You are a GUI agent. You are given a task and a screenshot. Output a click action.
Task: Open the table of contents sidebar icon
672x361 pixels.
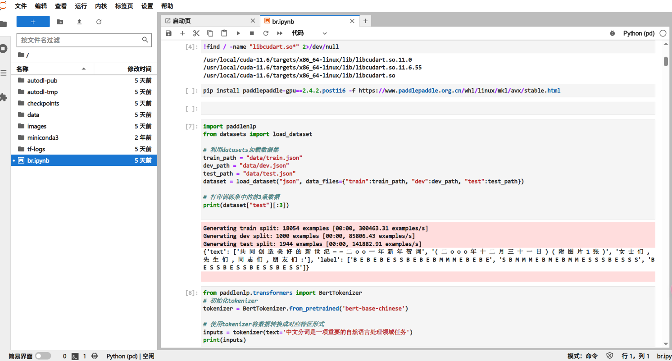(x=4, y=73)
